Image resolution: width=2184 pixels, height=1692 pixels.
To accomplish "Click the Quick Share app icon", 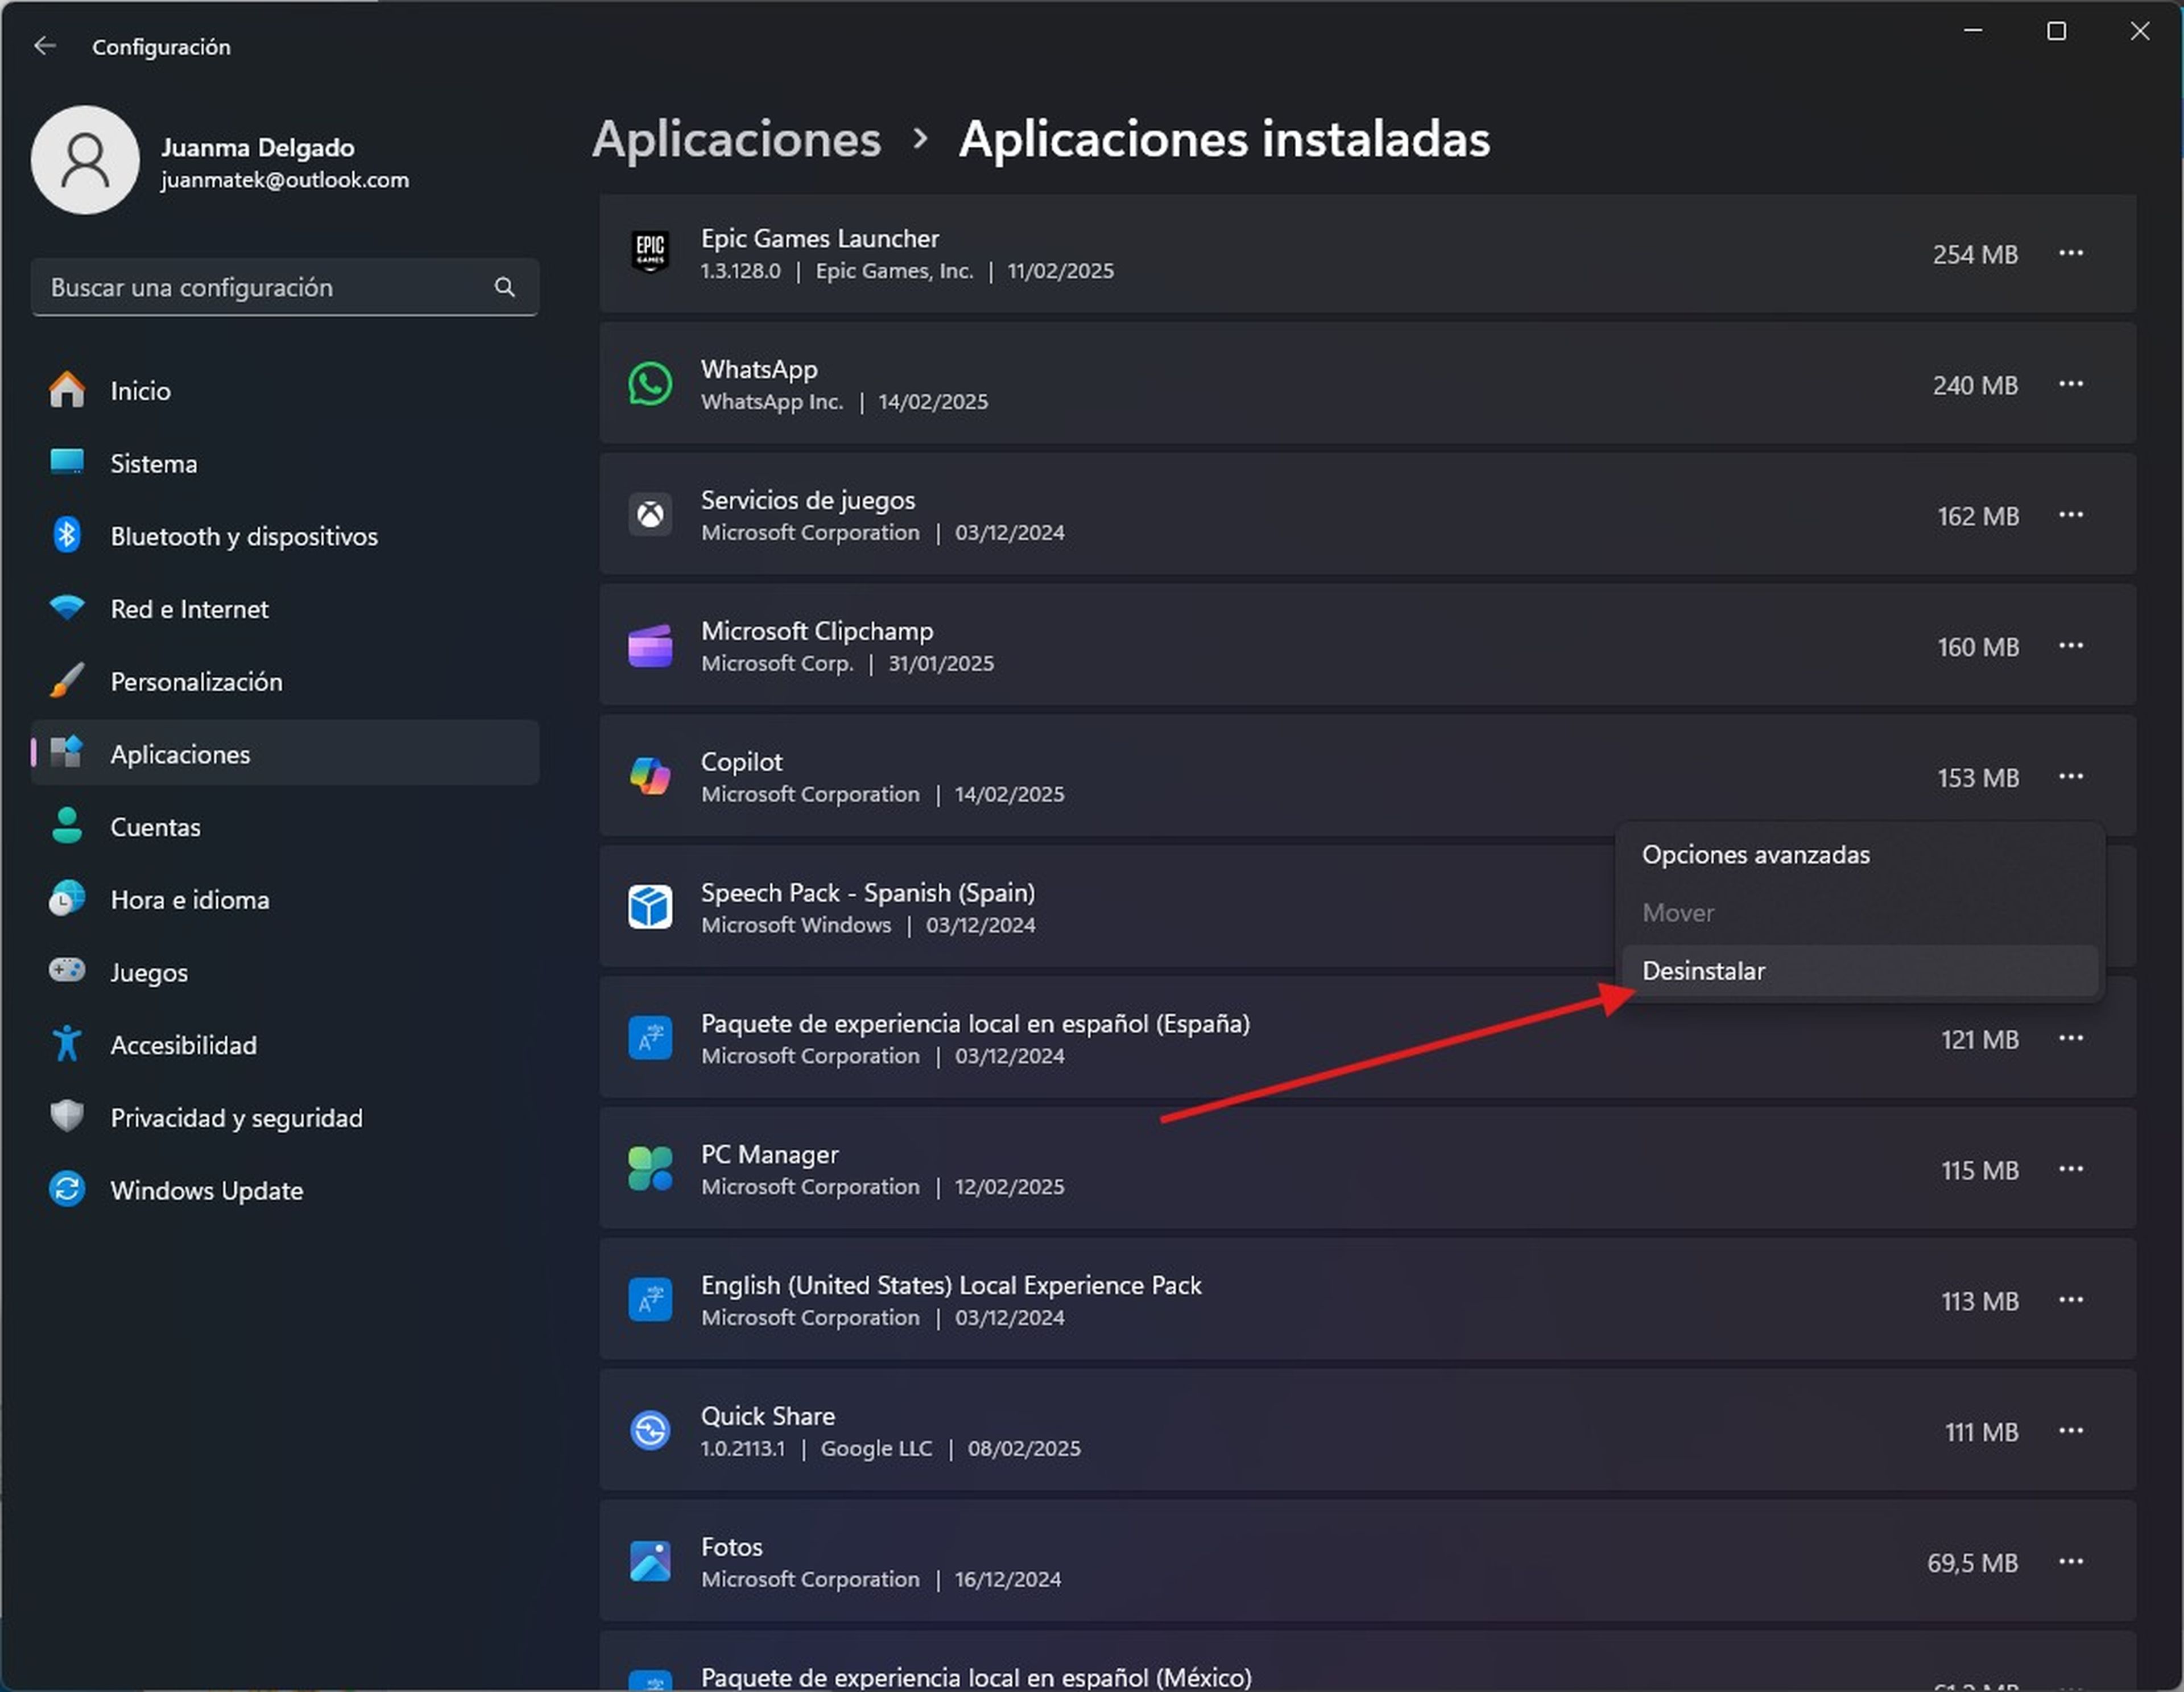I will pyautogui.click(x=650, y=1431).
